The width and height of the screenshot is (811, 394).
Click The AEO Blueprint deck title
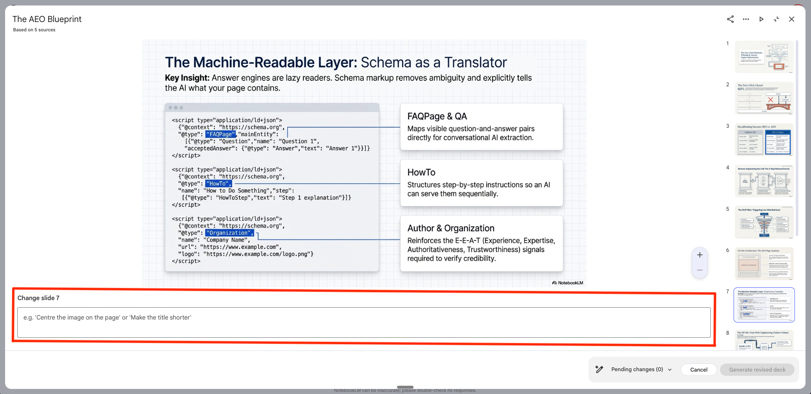[x=47, y=19]
